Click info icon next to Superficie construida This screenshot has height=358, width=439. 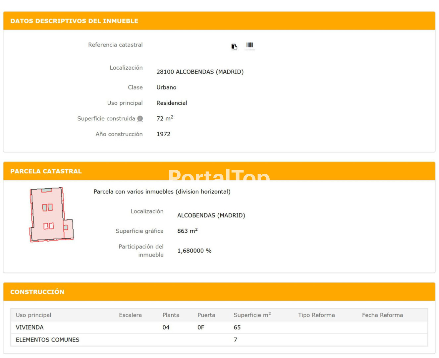coord(140,119)
